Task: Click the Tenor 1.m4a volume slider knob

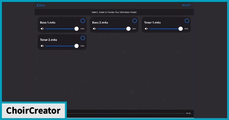Action: click(x=181, y=29)
